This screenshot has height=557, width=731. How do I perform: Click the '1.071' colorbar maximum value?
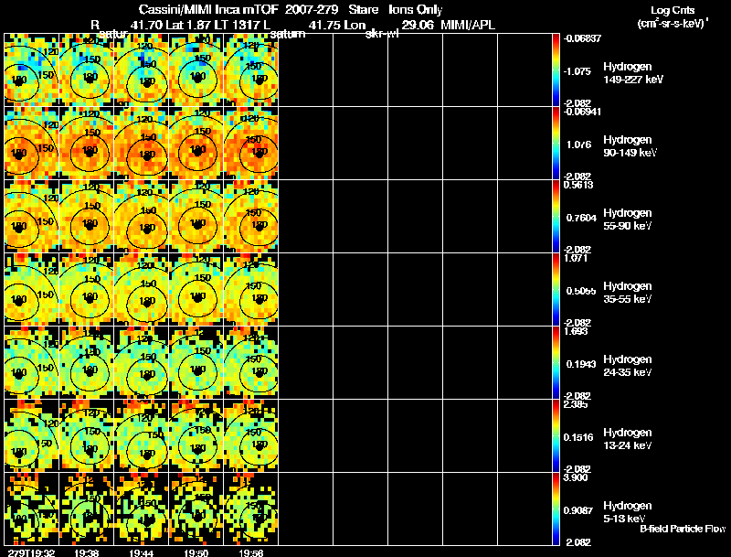pos(576,259)
